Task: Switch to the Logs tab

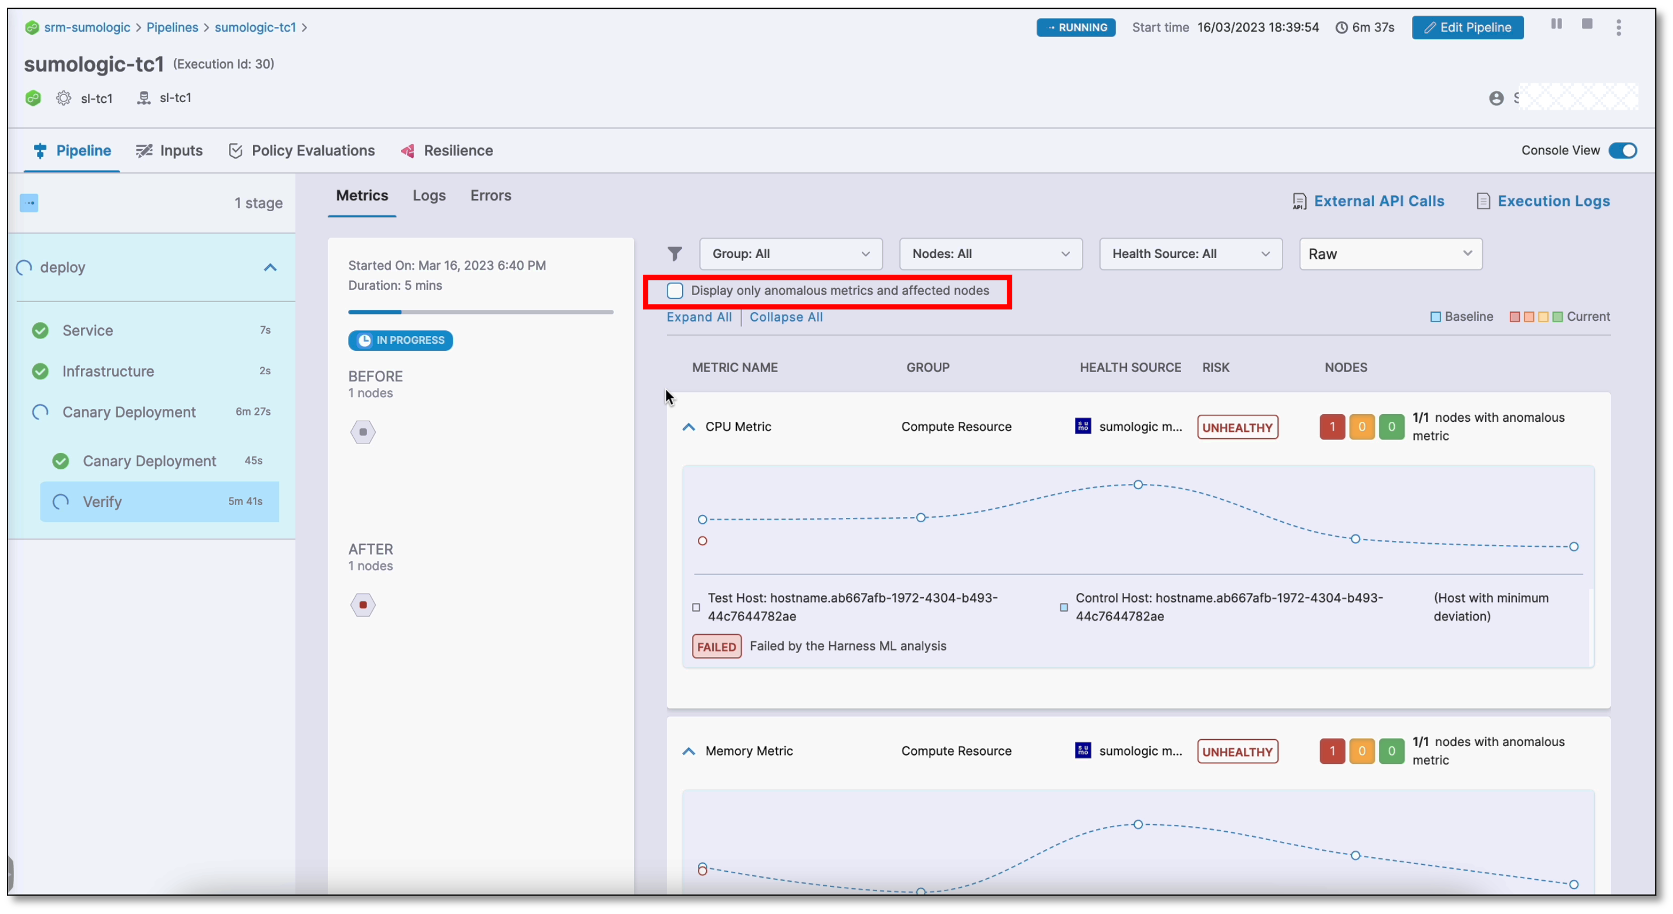Action: (x=429, y=195)
